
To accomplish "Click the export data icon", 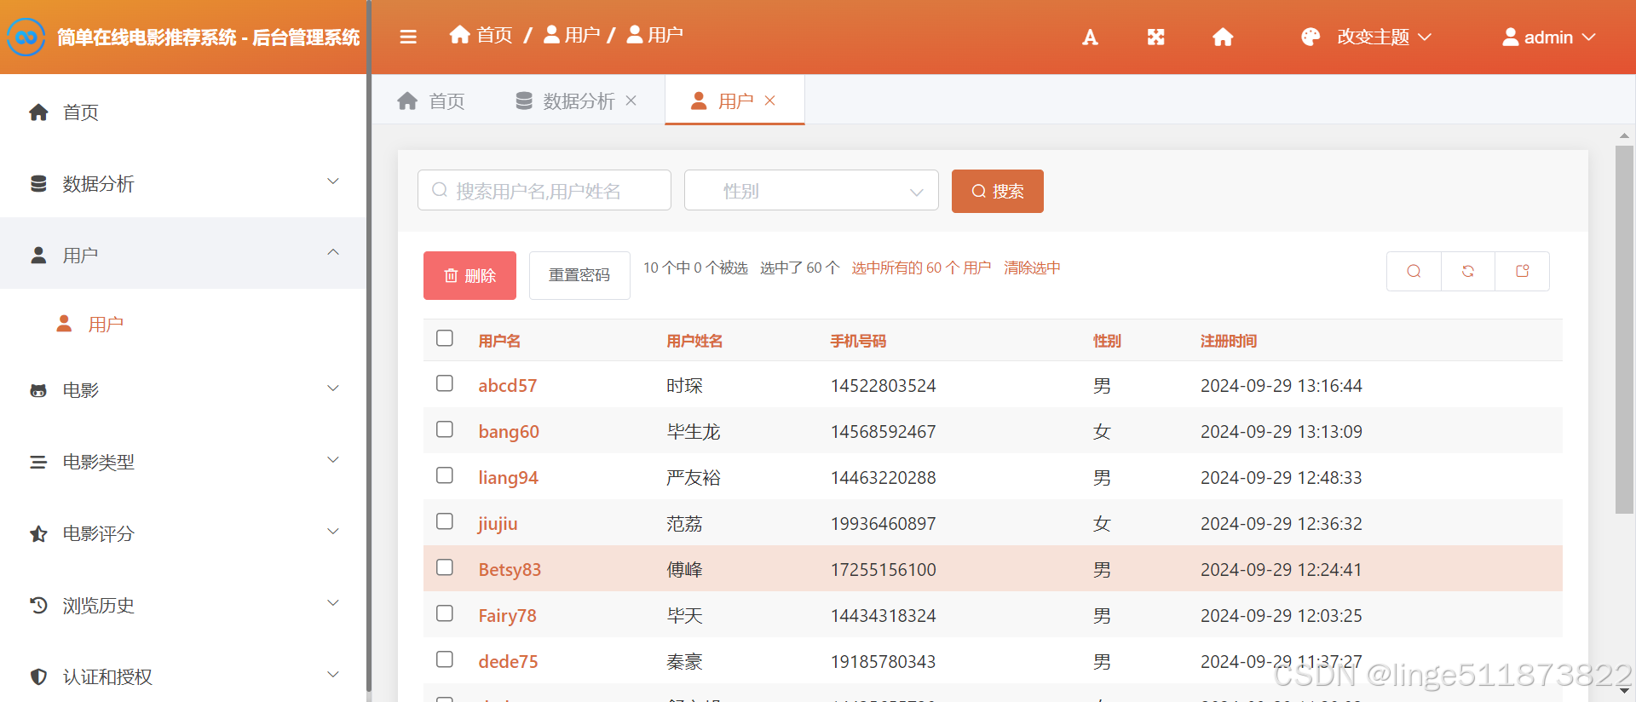I will pyautogui.click(x=1523, y=271).
